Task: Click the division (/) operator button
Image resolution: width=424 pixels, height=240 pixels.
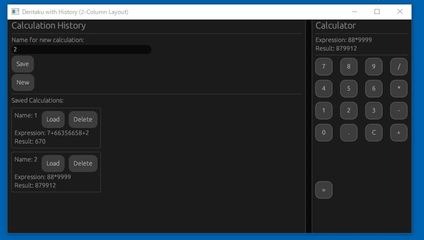Action: click(398, 66)
